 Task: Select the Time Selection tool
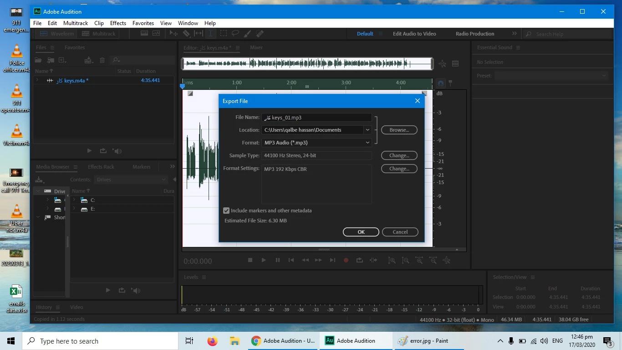[x=210, y=33]
